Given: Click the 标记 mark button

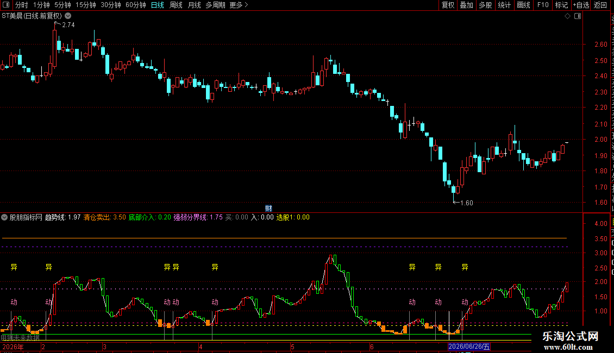Looking at the screenshot, I should pyautogui.click(x=561, y=5).
